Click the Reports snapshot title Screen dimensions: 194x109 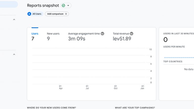43,5
